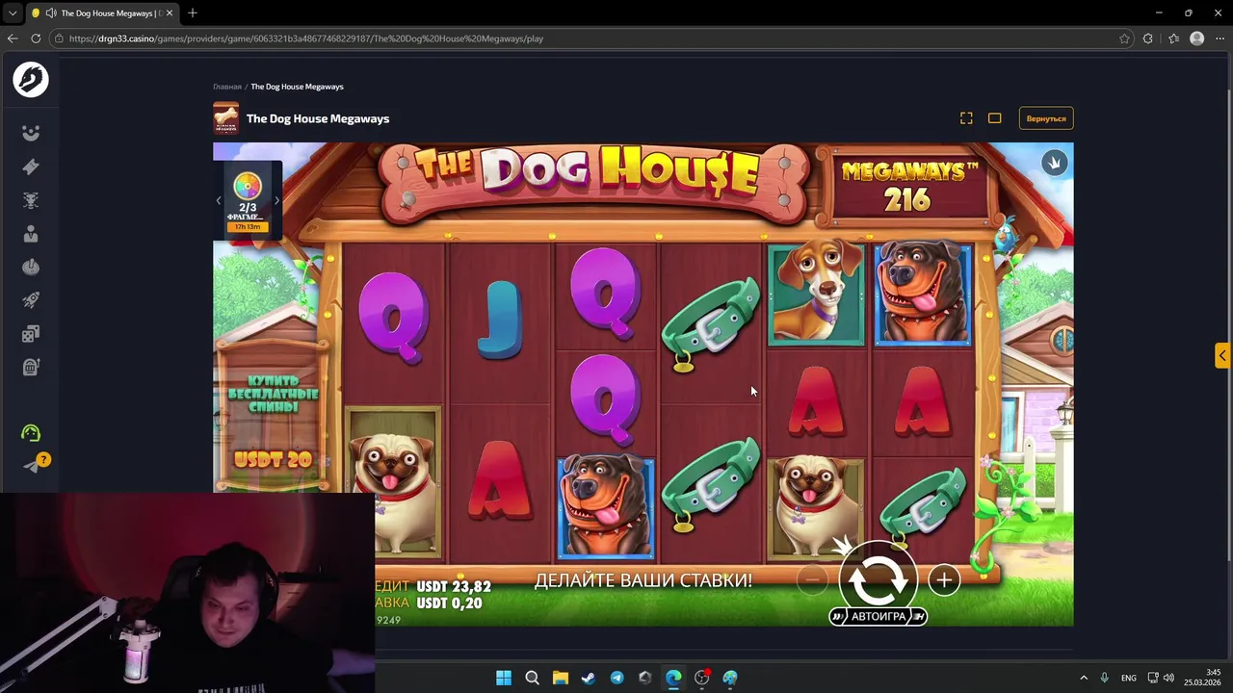The height and width of the screenshot is (693, 1233).
Task: Open the live dealer person icon
Action: click(31, 233)
